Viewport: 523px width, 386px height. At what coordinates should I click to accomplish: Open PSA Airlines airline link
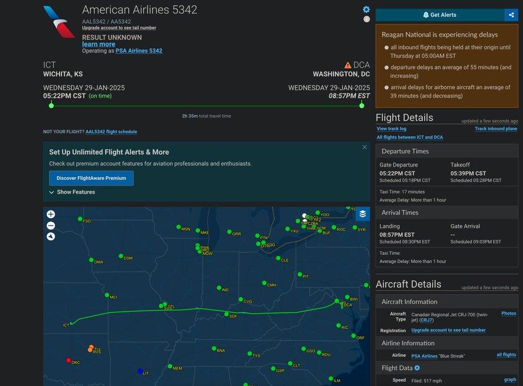(x=424, y=356)
